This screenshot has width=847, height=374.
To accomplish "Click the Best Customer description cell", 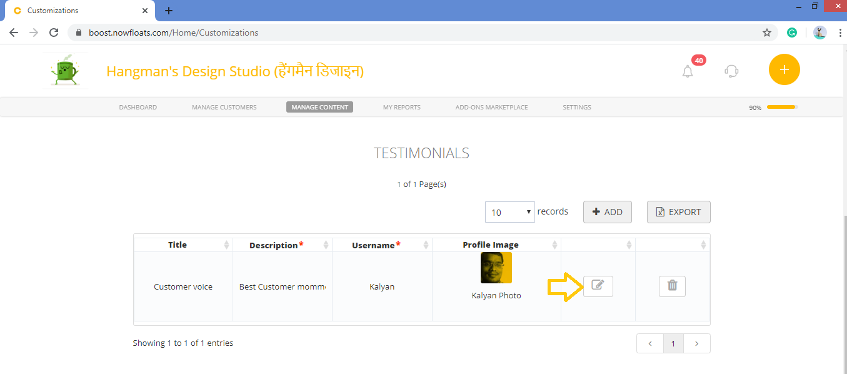I will pyautogui.click(x=283, y=286).
